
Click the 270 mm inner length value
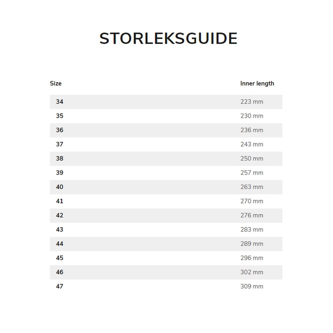(x=252, y=201)
